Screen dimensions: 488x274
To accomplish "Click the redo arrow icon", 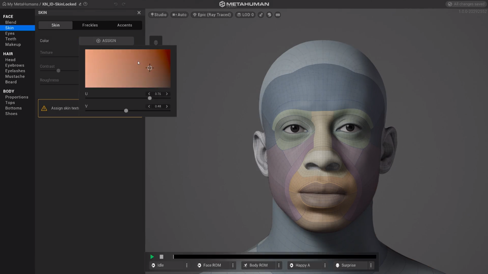I will 124,4.
